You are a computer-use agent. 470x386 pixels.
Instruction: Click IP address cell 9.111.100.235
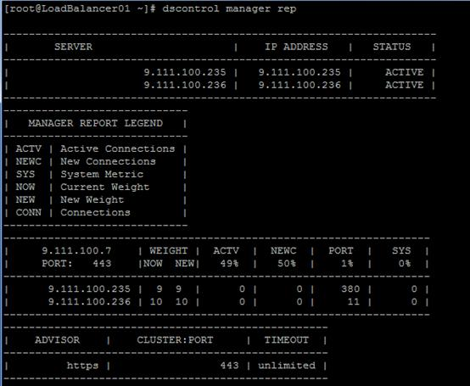(x=299, y=72)
